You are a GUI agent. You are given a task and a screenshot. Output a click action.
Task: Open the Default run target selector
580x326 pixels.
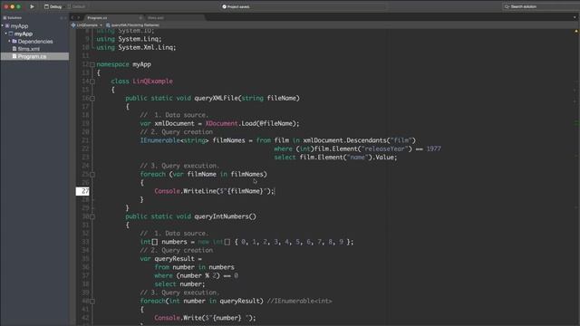[76, 6]
